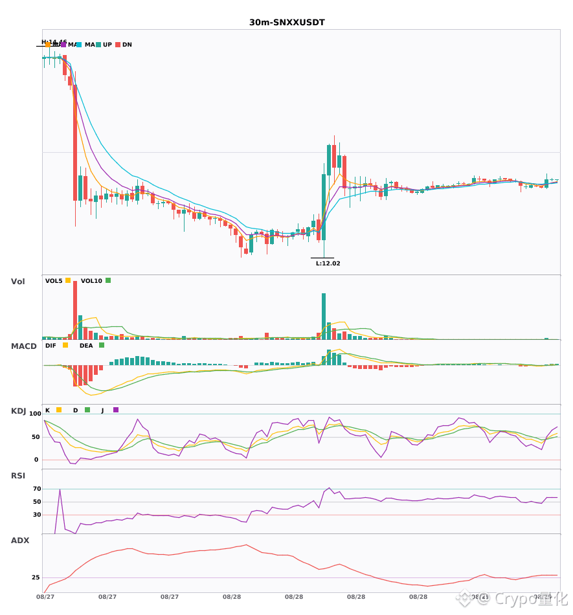Click the KDJ panel label
The width and height of the screenshot is (573, 615).
tap(18, 411)
